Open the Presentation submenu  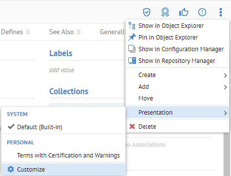pos(177,113)
